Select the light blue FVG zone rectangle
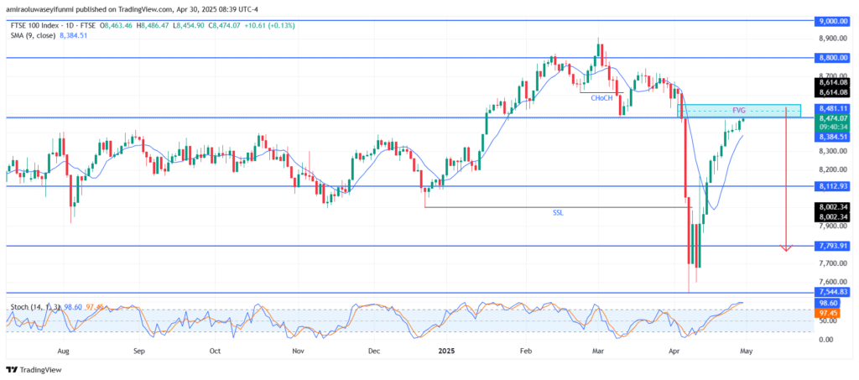The width and height of the screenshot is (859, 380). pos(739,111)
